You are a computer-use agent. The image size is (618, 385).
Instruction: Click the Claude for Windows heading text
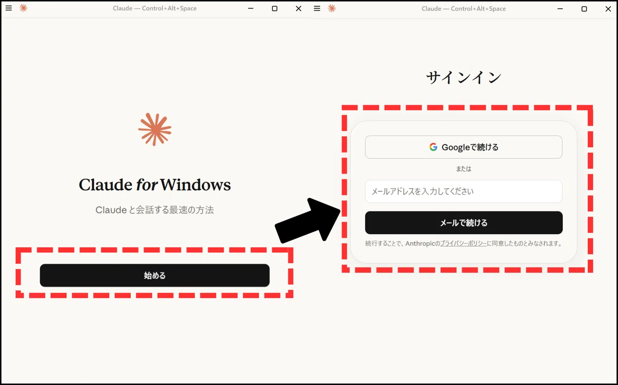coord(154,185)
